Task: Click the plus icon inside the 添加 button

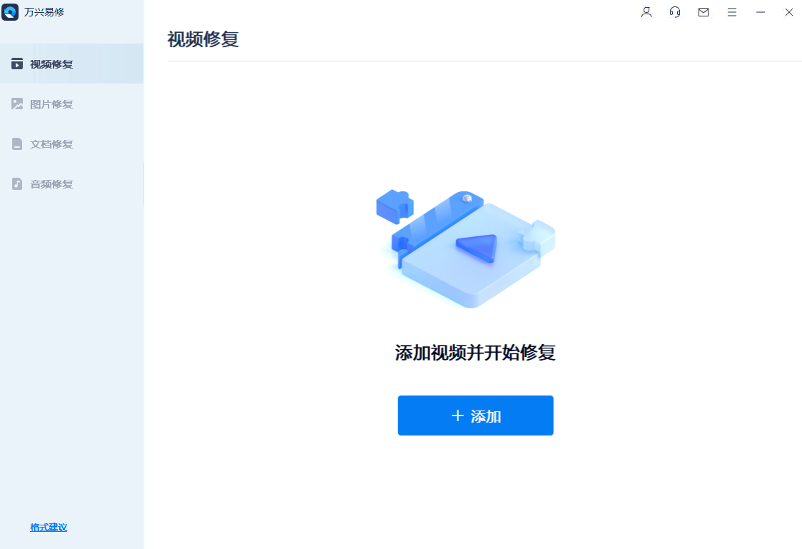Action: point(457,415)
